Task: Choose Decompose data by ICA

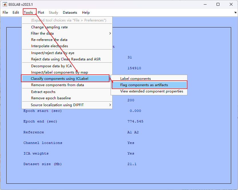Action: click(x=67, y=66)
